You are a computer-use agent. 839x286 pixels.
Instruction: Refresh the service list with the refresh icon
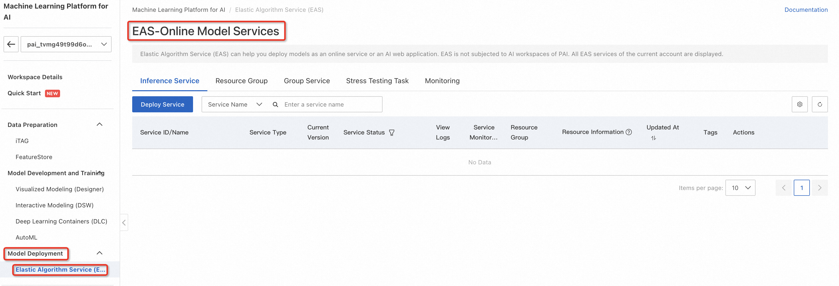tap(819, 104)
